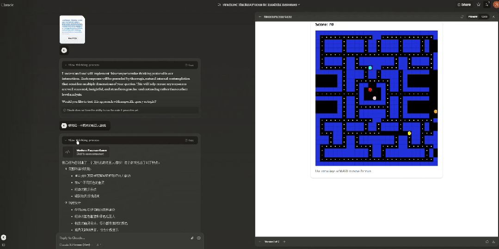Image resolution: width=499 pixels, height=249 pixels.
Task: Click the code icon on the artifact card
Action: point(68,152)
